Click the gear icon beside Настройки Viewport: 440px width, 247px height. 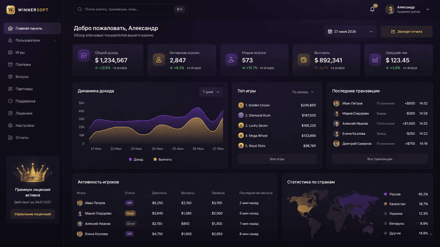coord(10,125)
